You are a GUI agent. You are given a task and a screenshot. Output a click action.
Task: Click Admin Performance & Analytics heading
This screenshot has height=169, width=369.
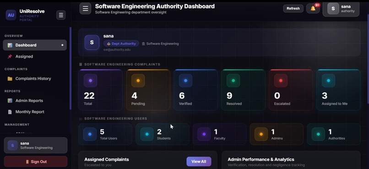pyautogui.click(x=261, y=159)
